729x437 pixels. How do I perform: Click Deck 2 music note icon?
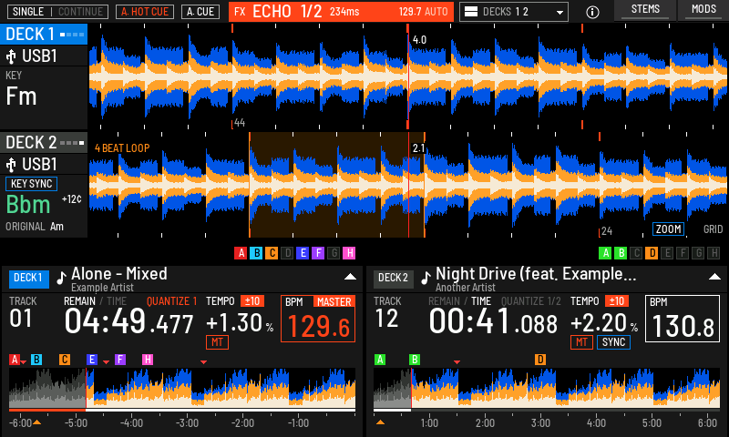click(426, 278)
